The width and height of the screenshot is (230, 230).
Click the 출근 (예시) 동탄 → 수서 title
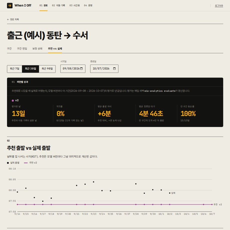click(47, 35)
